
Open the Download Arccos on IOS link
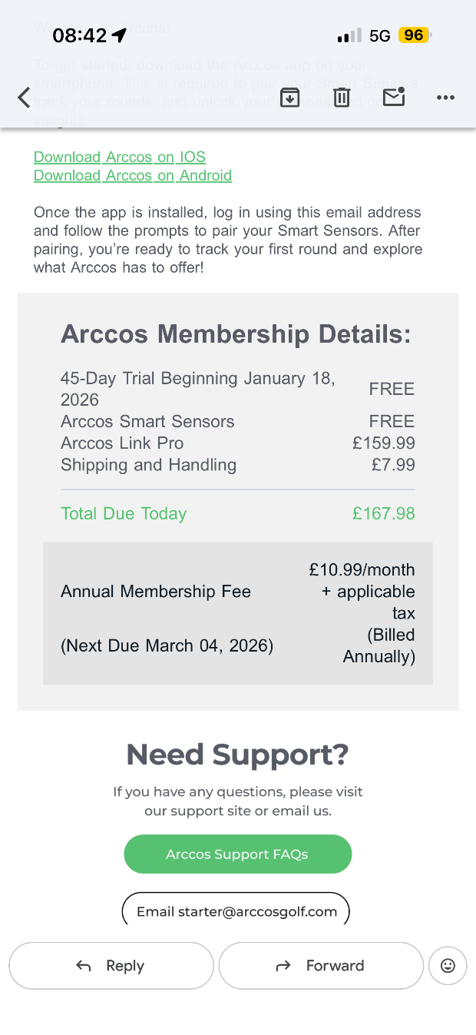(x=120, y=158)
